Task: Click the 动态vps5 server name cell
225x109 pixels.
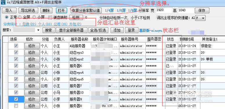Action: (x=80, y=79)
